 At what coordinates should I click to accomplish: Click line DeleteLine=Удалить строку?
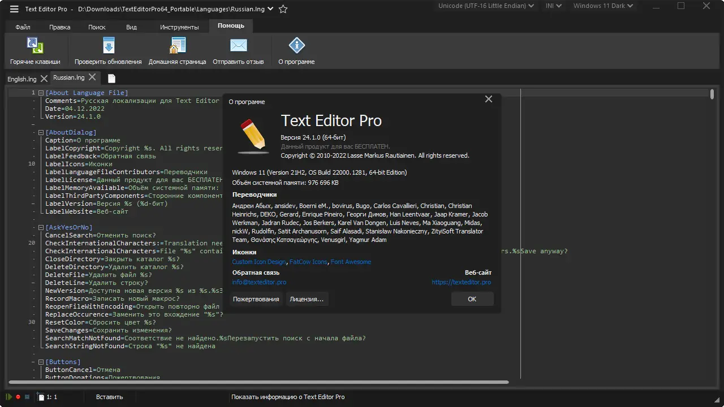(97, 283)
